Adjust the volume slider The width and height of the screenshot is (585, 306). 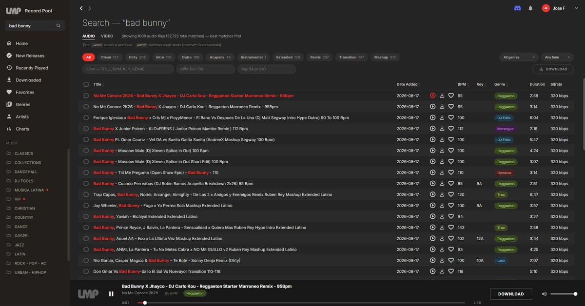(564, 294)
